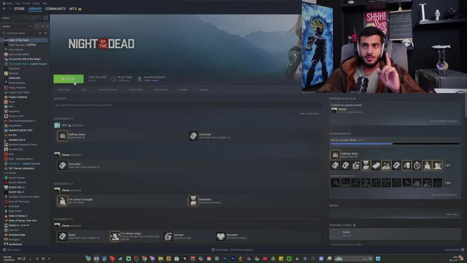Select Palworld in the game list
The width and height of the screenshot is (467, 263).
[13, 73]
